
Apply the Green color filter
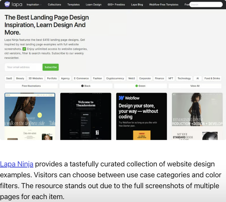pyautogui.click(x=140, y=86)
